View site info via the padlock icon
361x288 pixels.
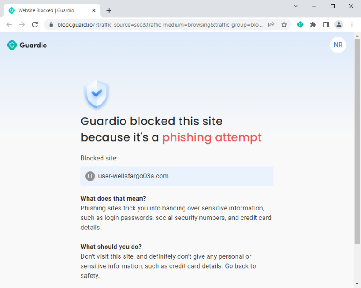coord(51,25)
